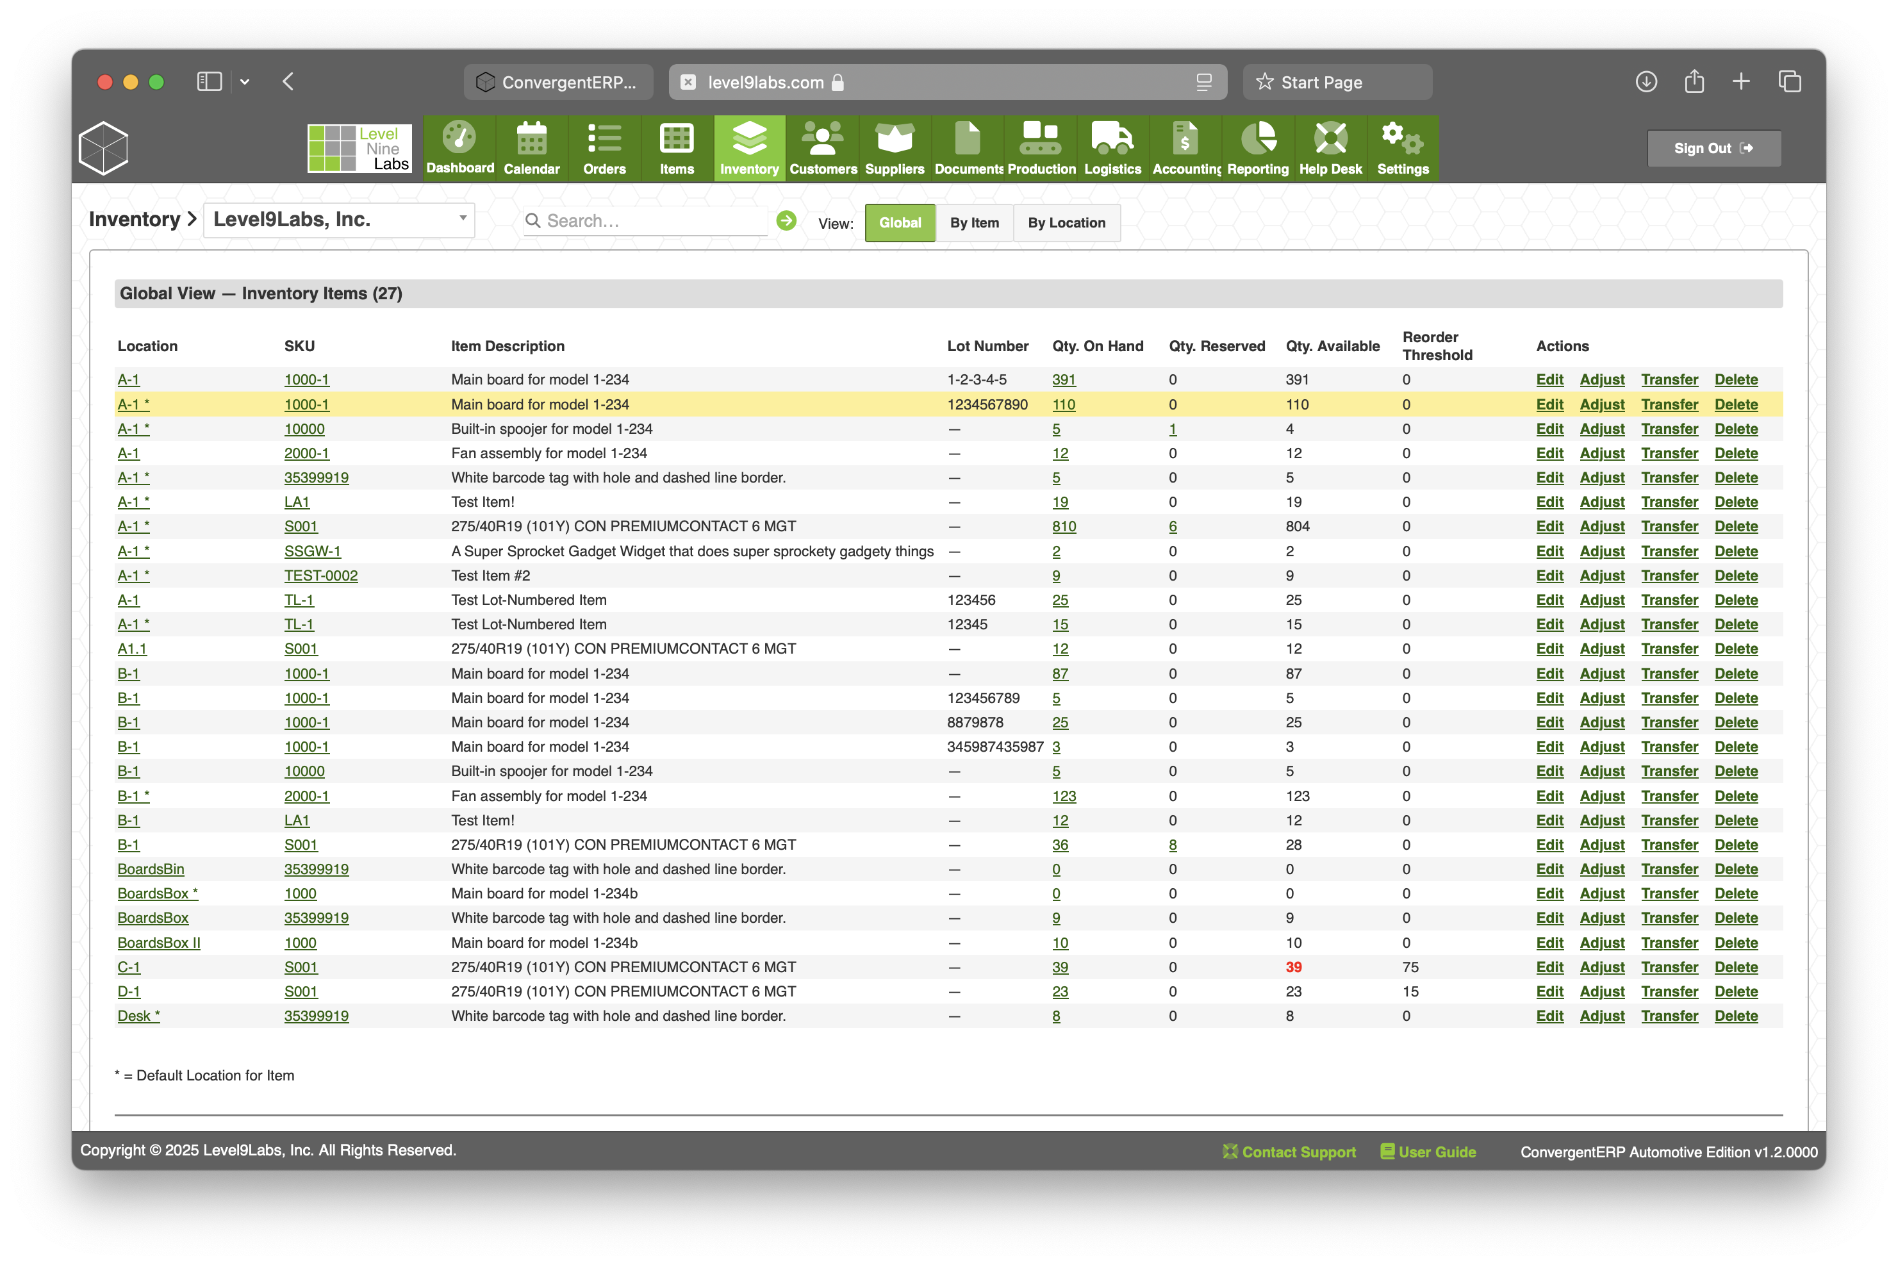This screenshot has height=1265, width=1898.
Task: Open location C-1
Action: point(128,966)
